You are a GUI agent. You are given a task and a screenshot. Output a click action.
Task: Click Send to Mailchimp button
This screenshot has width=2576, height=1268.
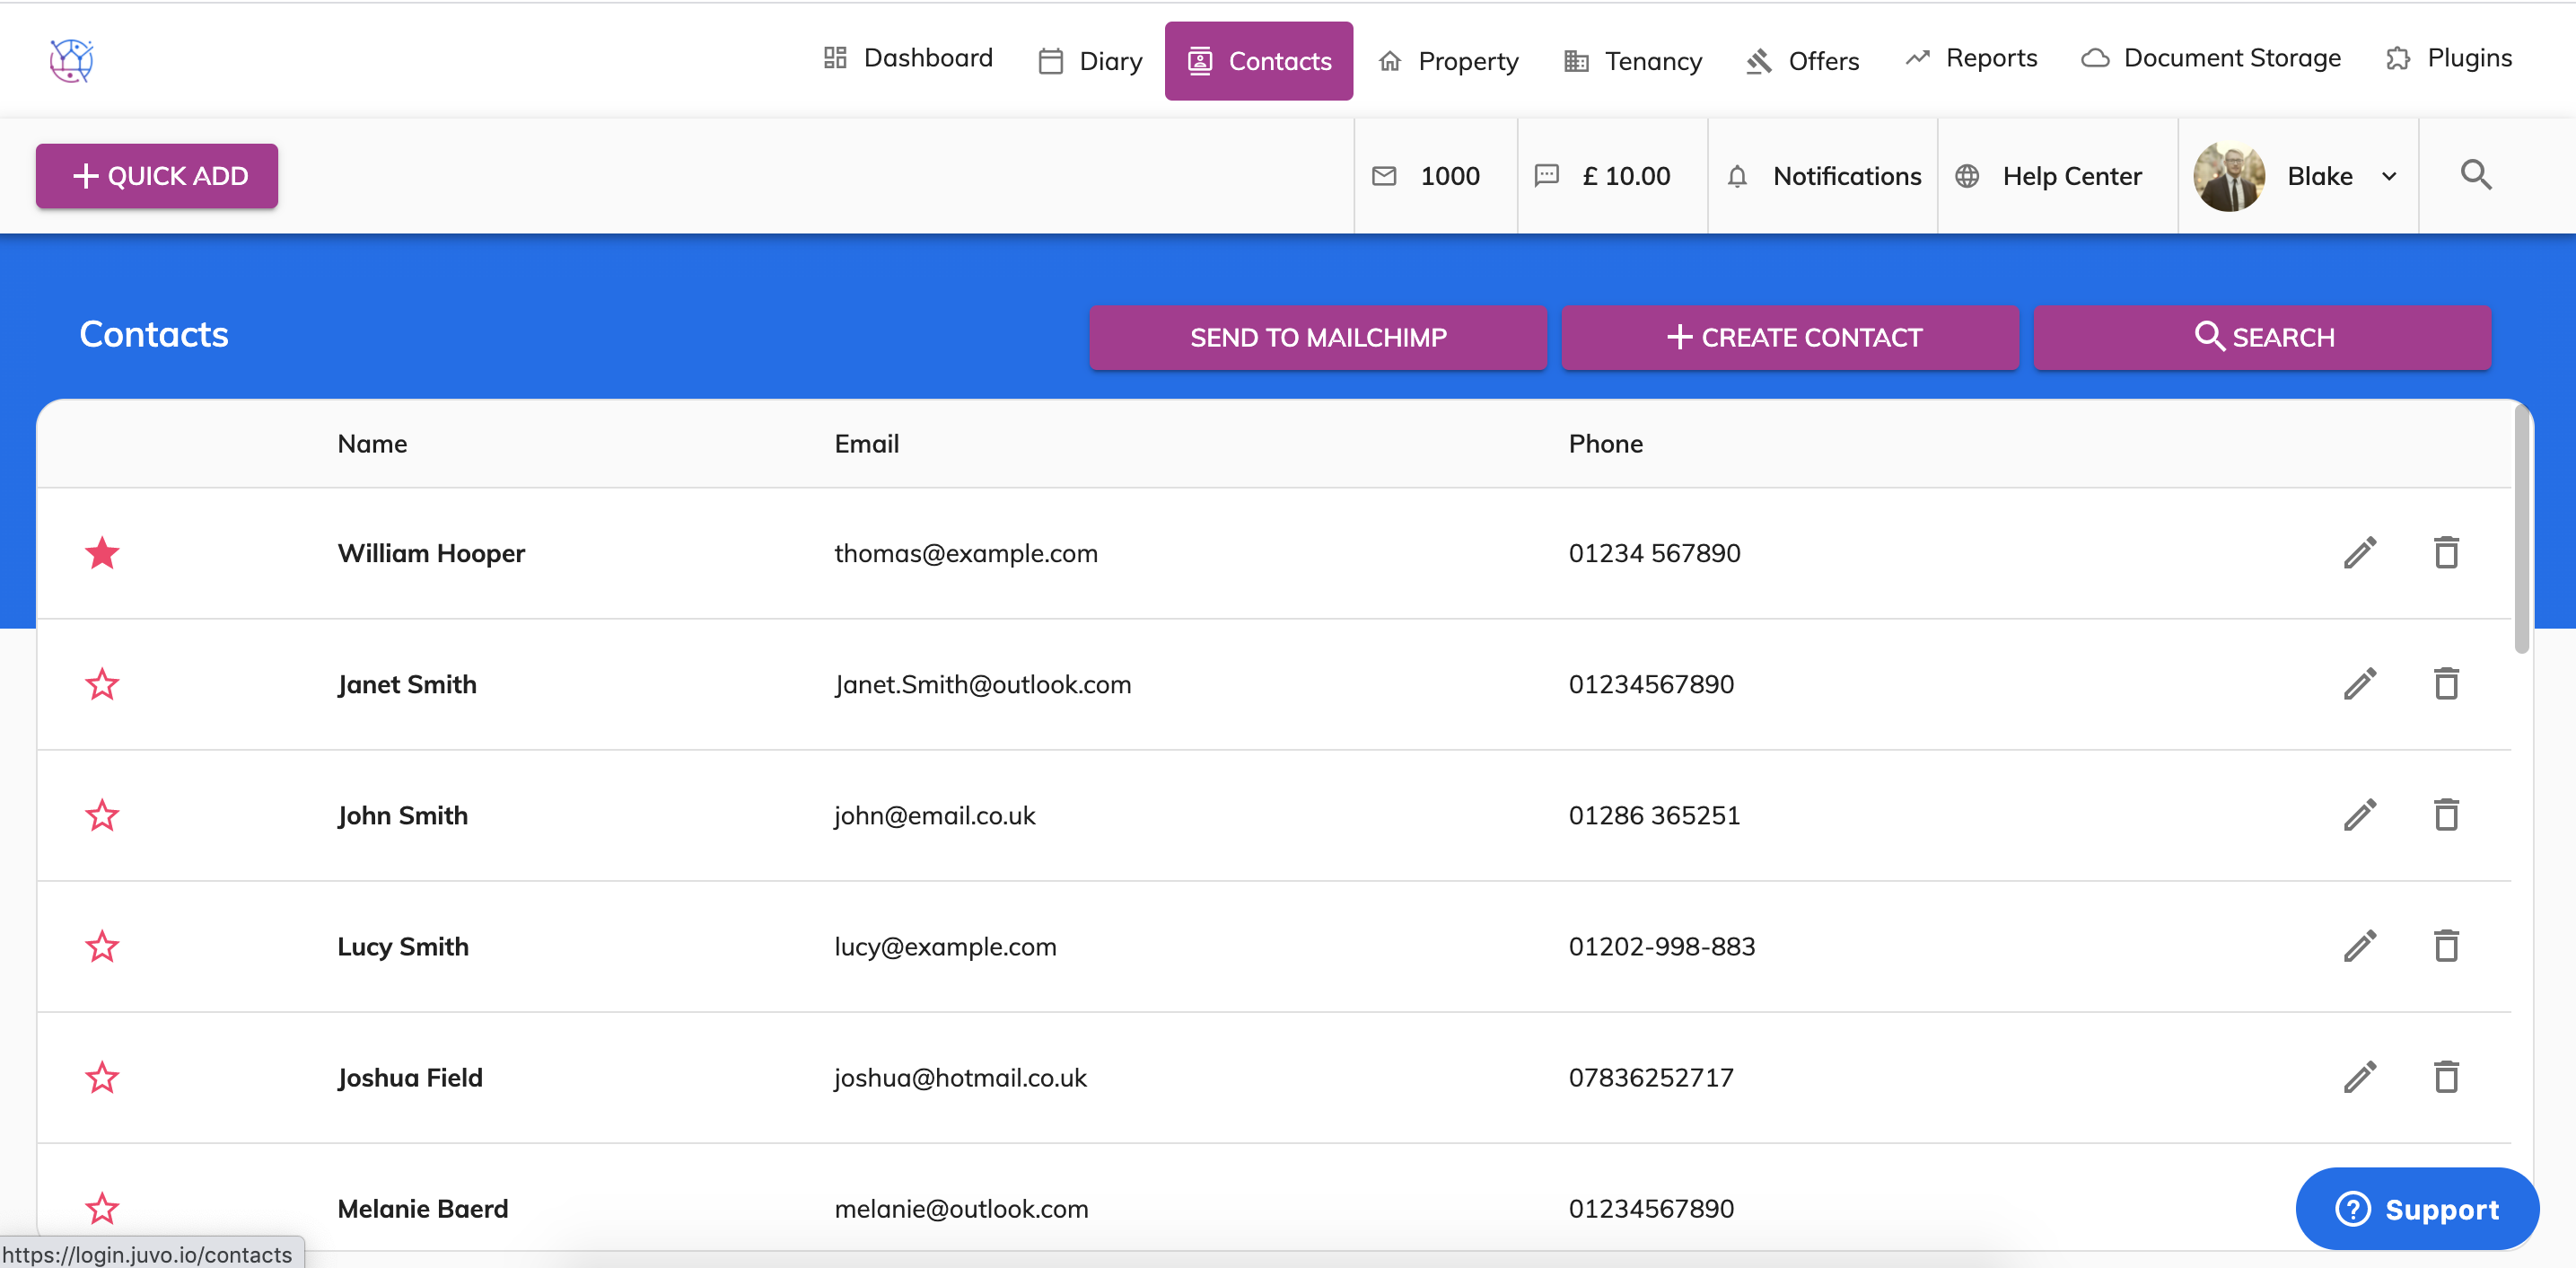point(1317,338)
